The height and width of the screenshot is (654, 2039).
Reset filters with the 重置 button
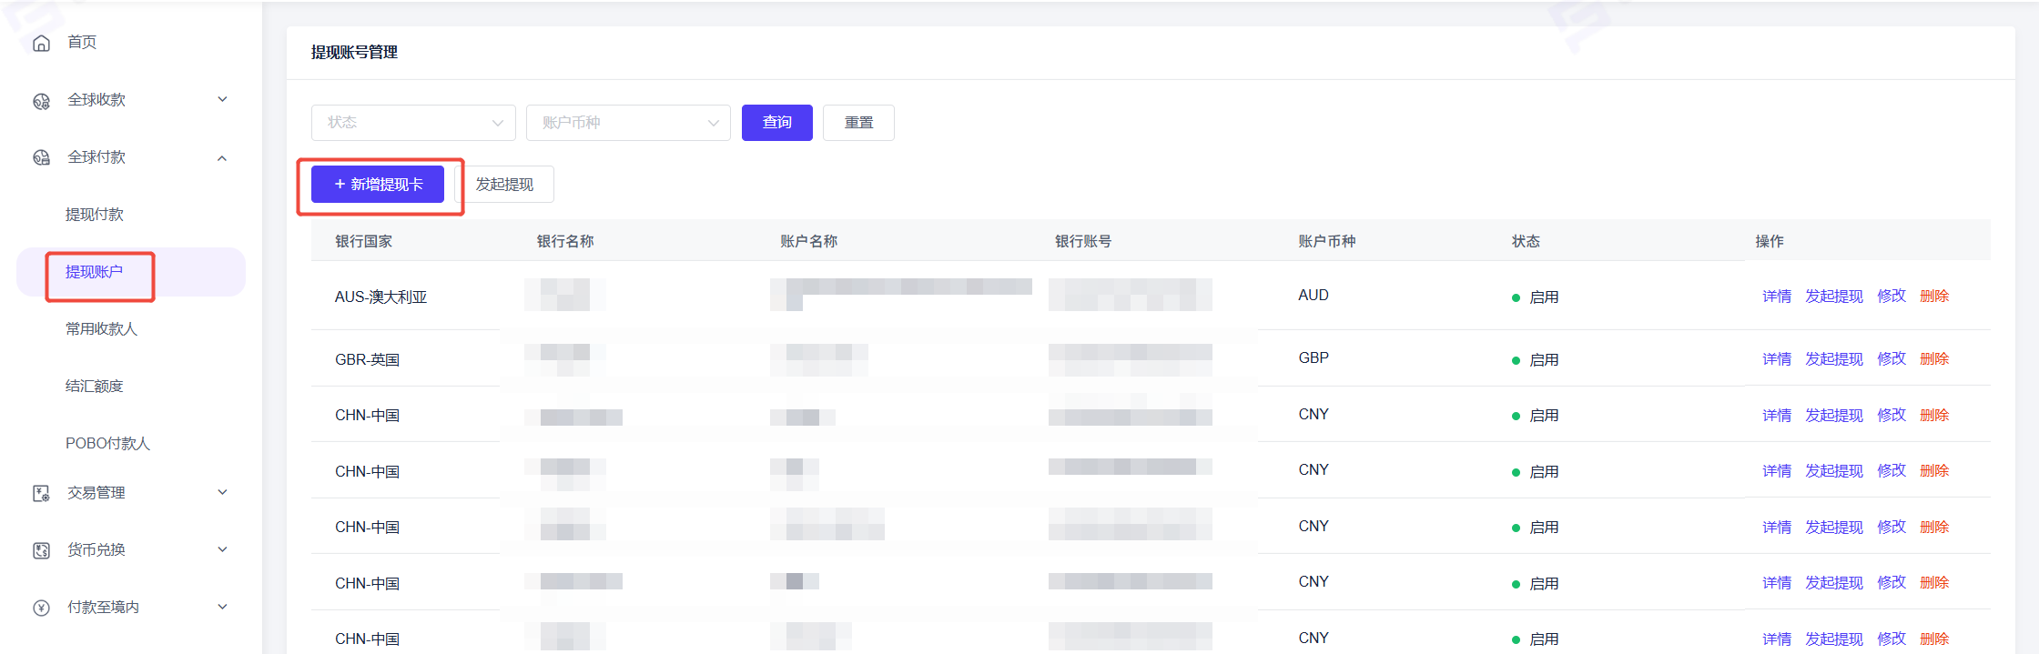[858, 123]
